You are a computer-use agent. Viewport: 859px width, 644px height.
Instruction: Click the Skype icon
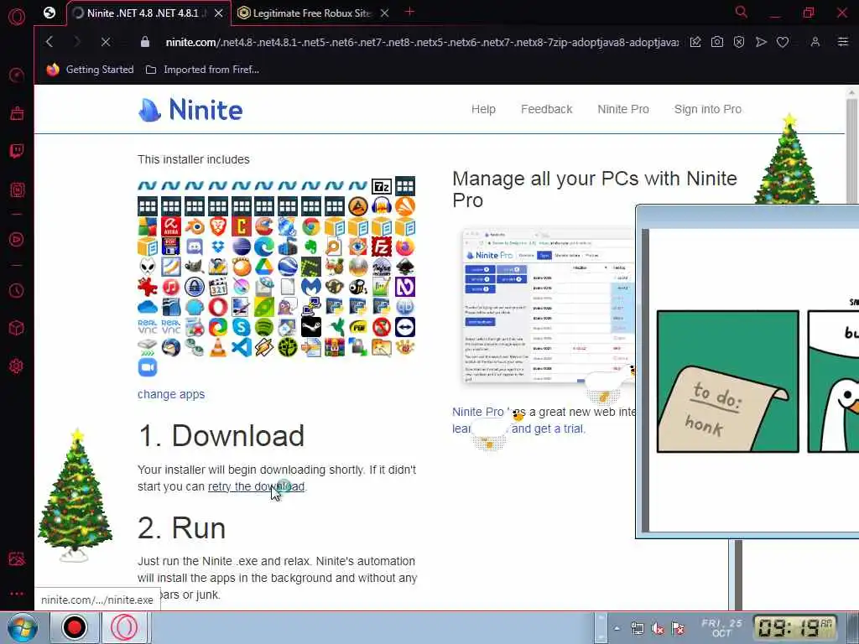pyautogui.click(x=241, y=328)
